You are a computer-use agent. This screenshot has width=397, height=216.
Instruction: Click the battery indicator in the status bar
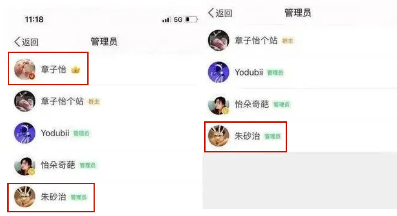tap(191, 19)
